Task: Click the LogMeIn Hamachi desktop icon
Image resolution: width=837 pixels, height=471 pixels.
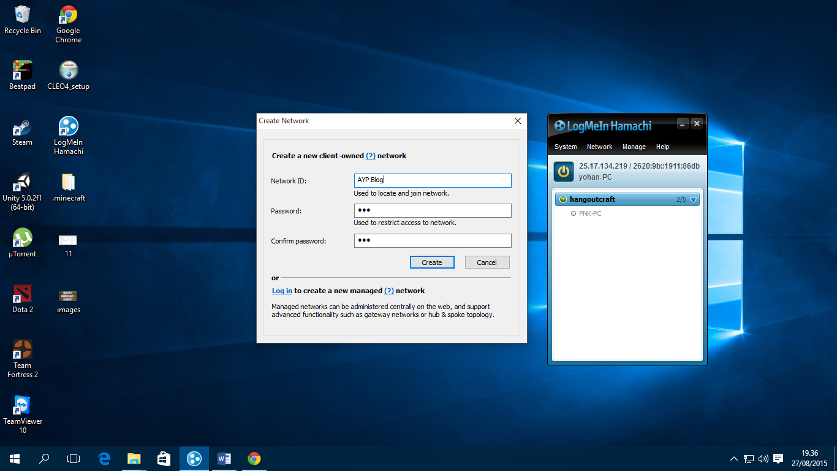Action: point(68,127)
